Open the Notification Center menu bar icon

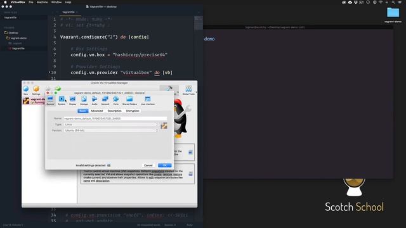click(x=400, y=2)
